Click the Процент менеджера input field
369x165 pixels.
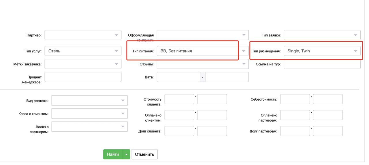click(83, 77)
